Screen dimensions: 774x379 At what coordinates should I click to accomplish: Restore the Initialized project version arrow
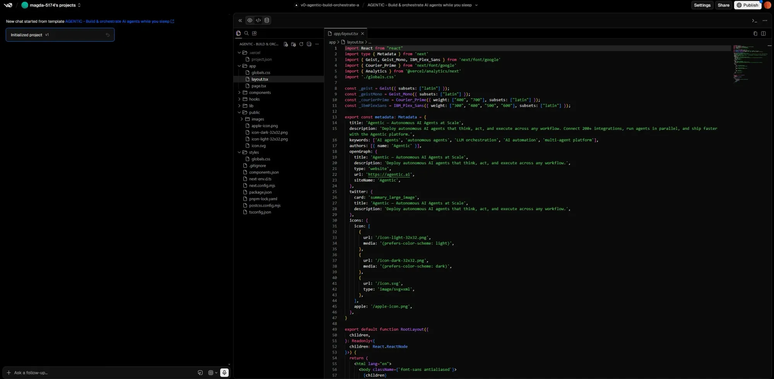pyautogui.click(x=108, y=35)
